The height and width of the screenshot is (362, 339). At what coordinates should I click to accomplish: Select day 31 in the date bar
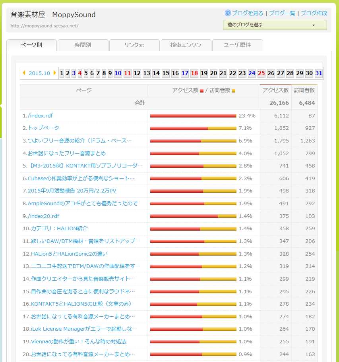click(319, 73)
